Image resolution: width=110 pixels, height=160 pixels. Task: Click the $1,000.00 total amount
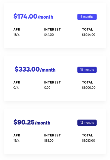pyautogui.click(x=89, y=88)
